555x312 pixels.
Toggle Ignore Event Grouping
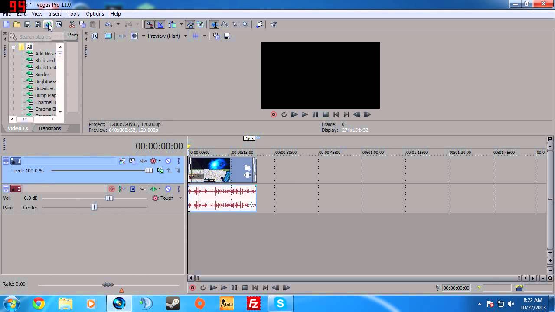pyautogui.click(x=201, y=25)
